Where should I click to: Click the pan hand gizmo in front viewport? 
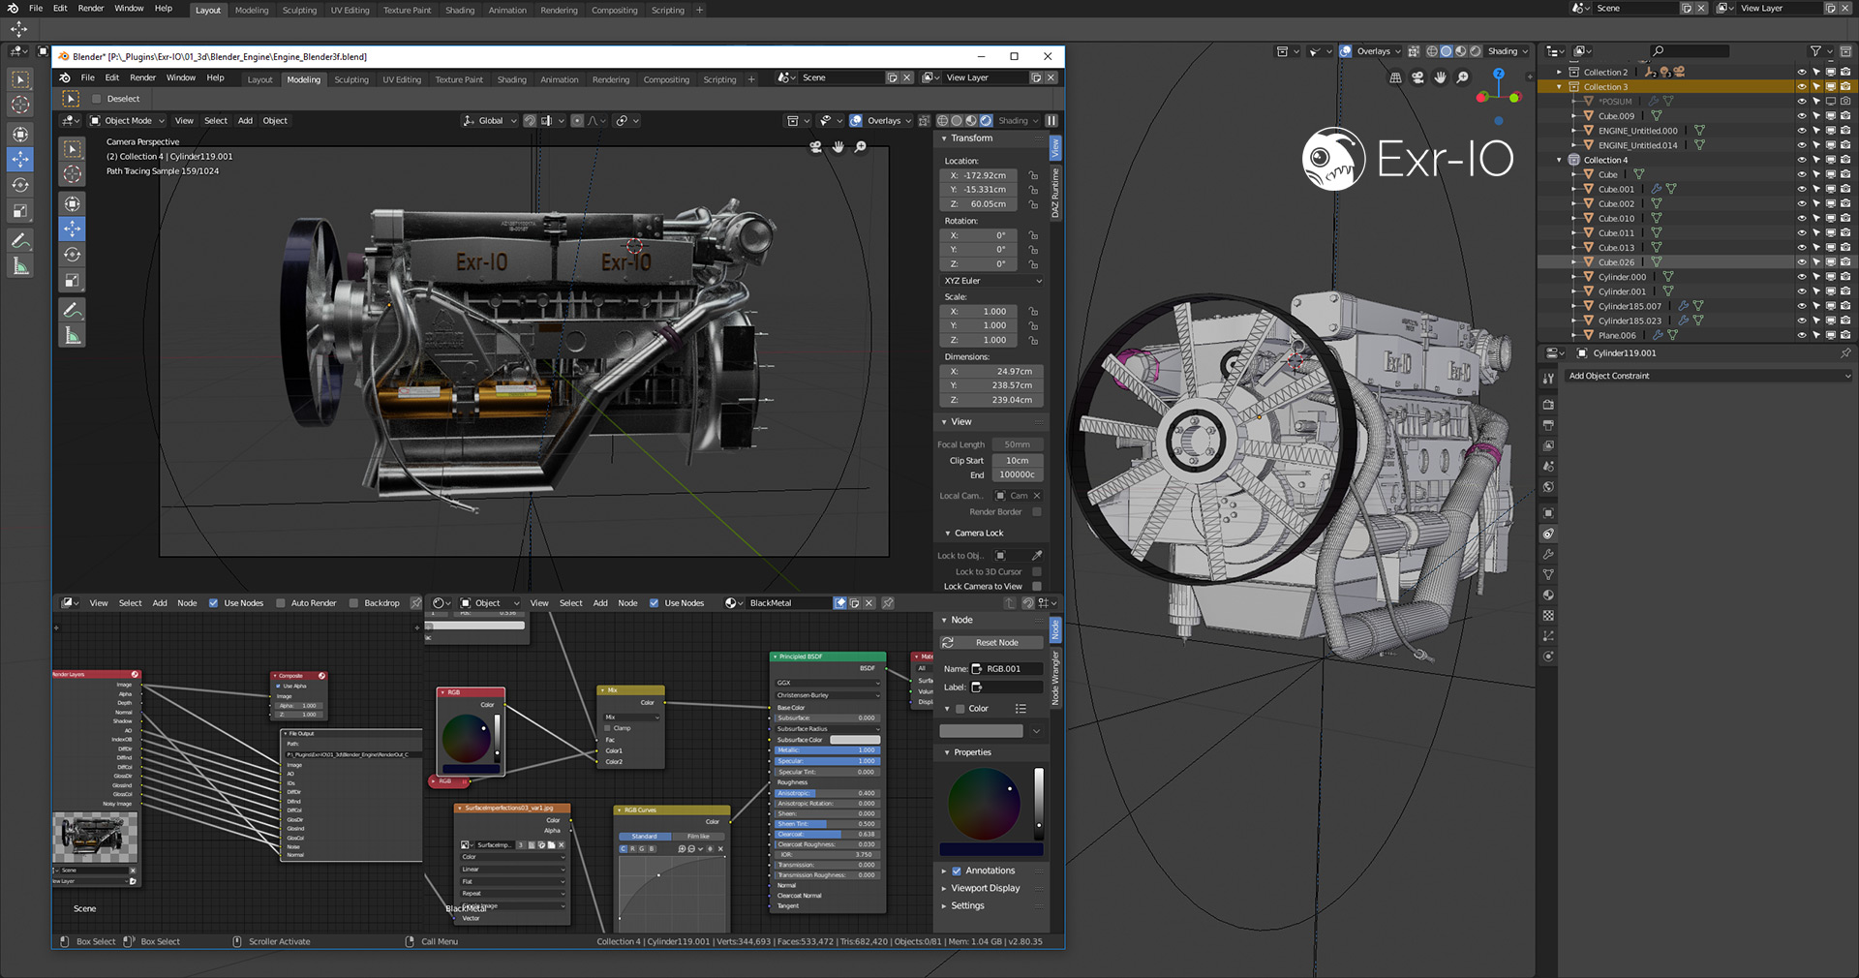pyautogui.click(x=838, y=146)
